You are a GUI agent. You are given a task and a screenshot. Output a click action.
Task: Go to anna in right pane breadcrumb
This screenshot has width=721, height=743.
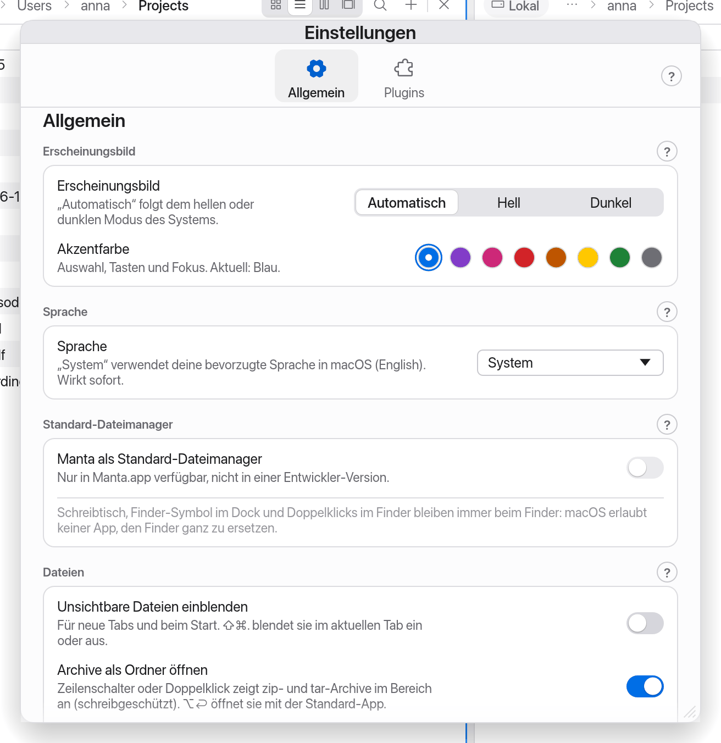tap(622, 6)
